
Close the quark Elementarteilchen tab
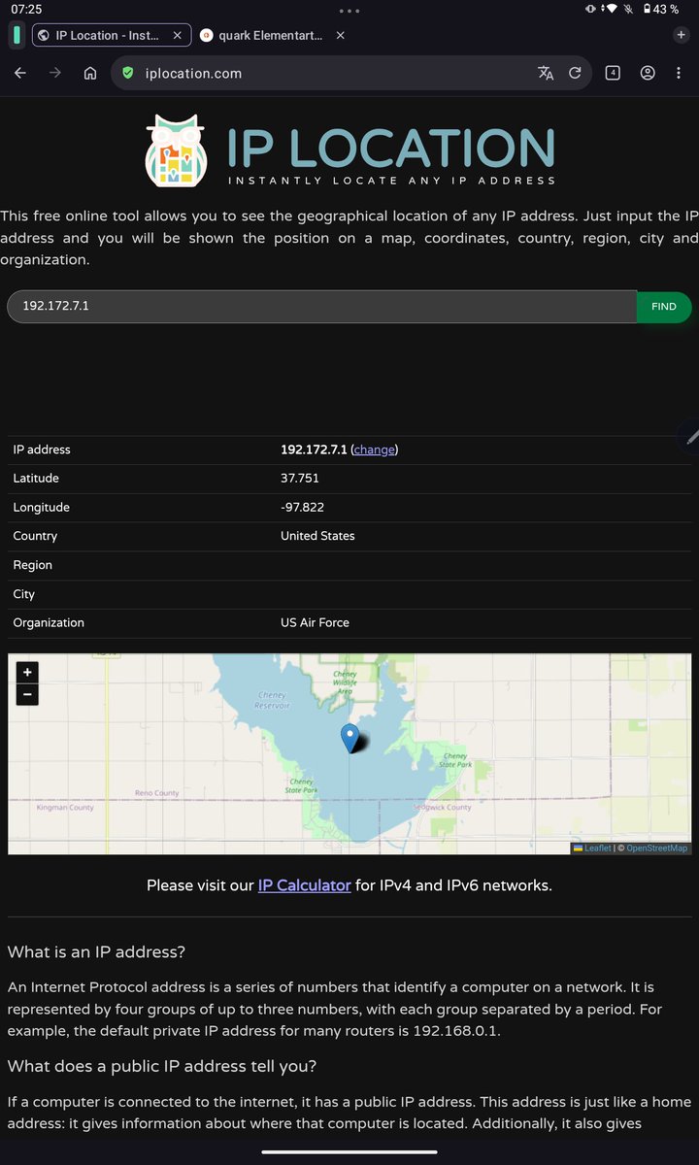[340, 35]
